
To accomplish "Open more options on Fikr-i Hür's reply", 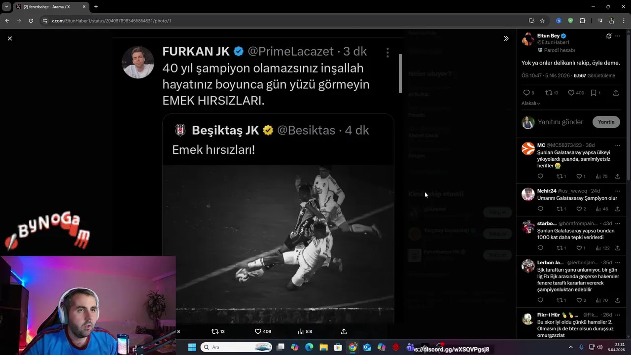I will (618, 315).
